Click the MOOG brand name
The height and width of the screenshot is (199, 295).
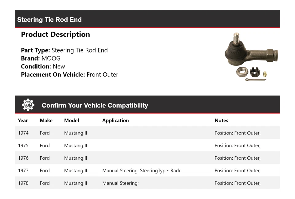coord(51,58)
